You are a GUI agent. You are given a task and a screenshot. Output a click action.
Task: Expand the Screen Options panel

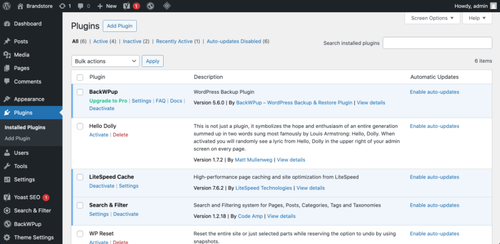(x=432, y=18)
